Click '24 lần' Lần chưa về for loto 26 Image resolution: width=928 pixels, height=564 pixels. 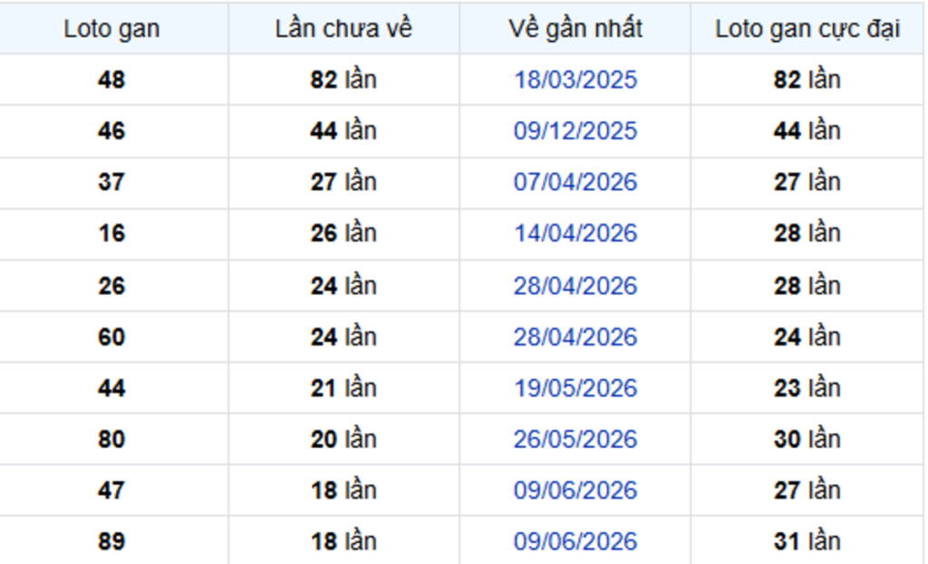[343, 286]
